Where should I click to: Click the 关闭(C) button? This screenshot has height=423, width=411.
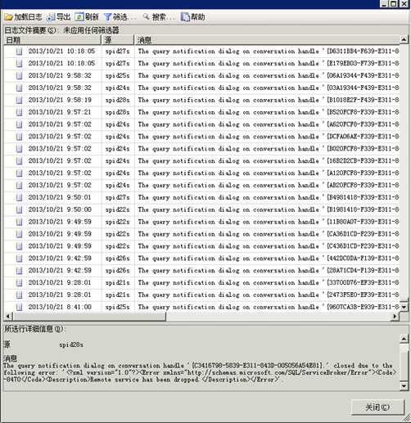click(x=377, y=407)
